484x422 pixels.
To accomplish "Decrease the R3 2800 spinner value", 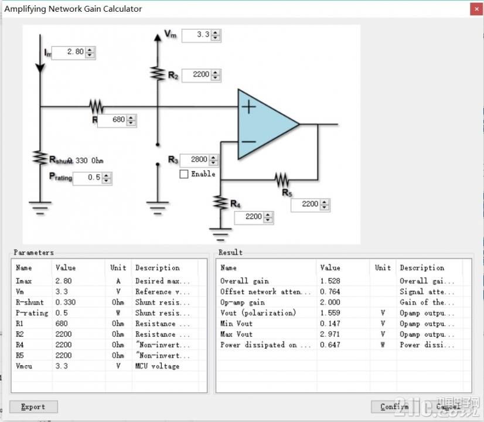I will click(x=213, y=163).
